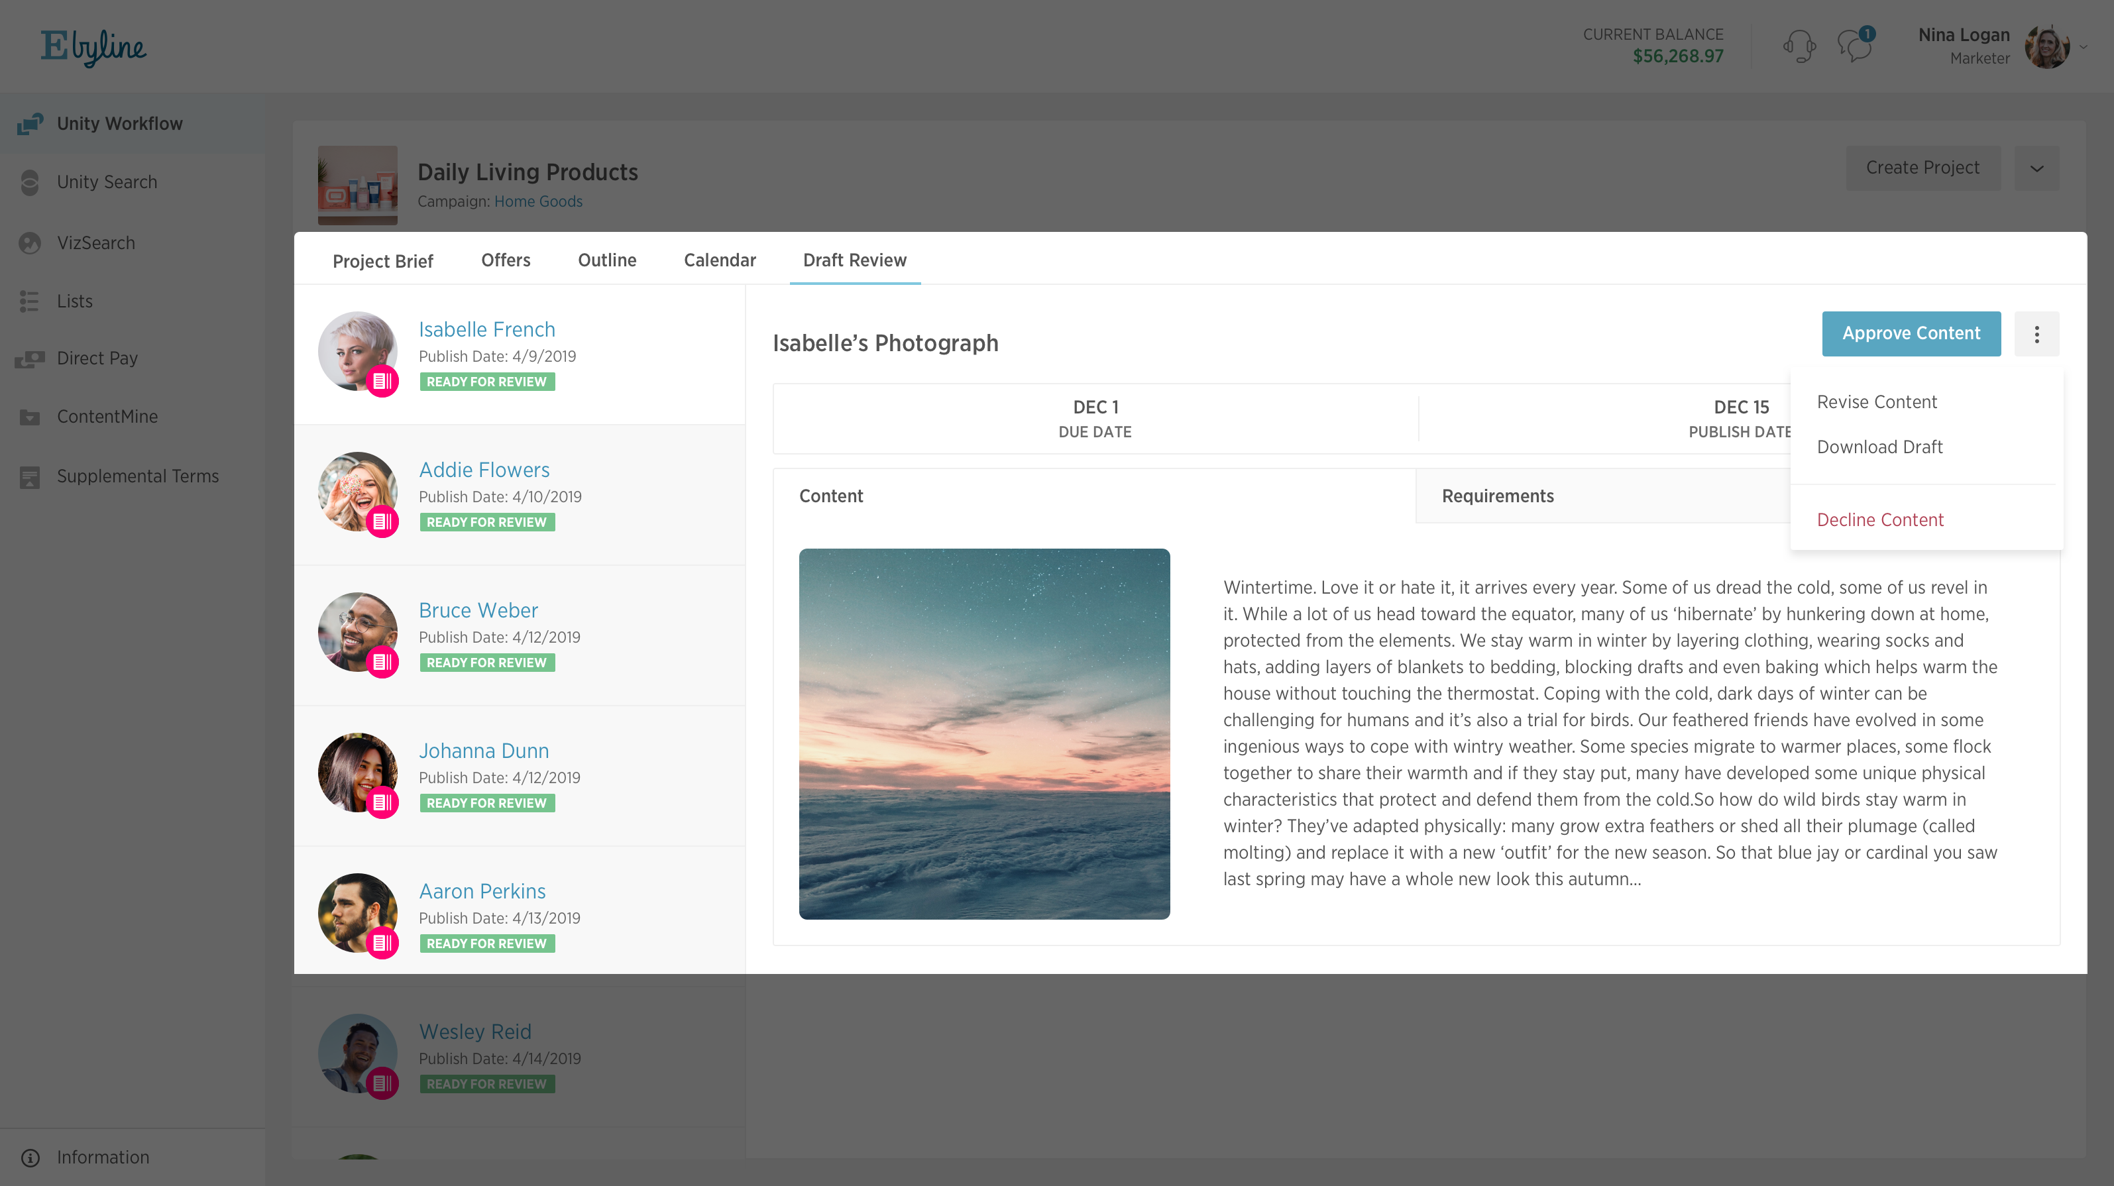Click the Isabelle's Photograph title
This screenshot has width=2114, height=1186.
click(x=885, y=343)
